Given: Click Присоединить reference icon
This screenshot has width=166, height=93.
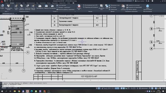Looking at the screenshot, I should 40,6.
